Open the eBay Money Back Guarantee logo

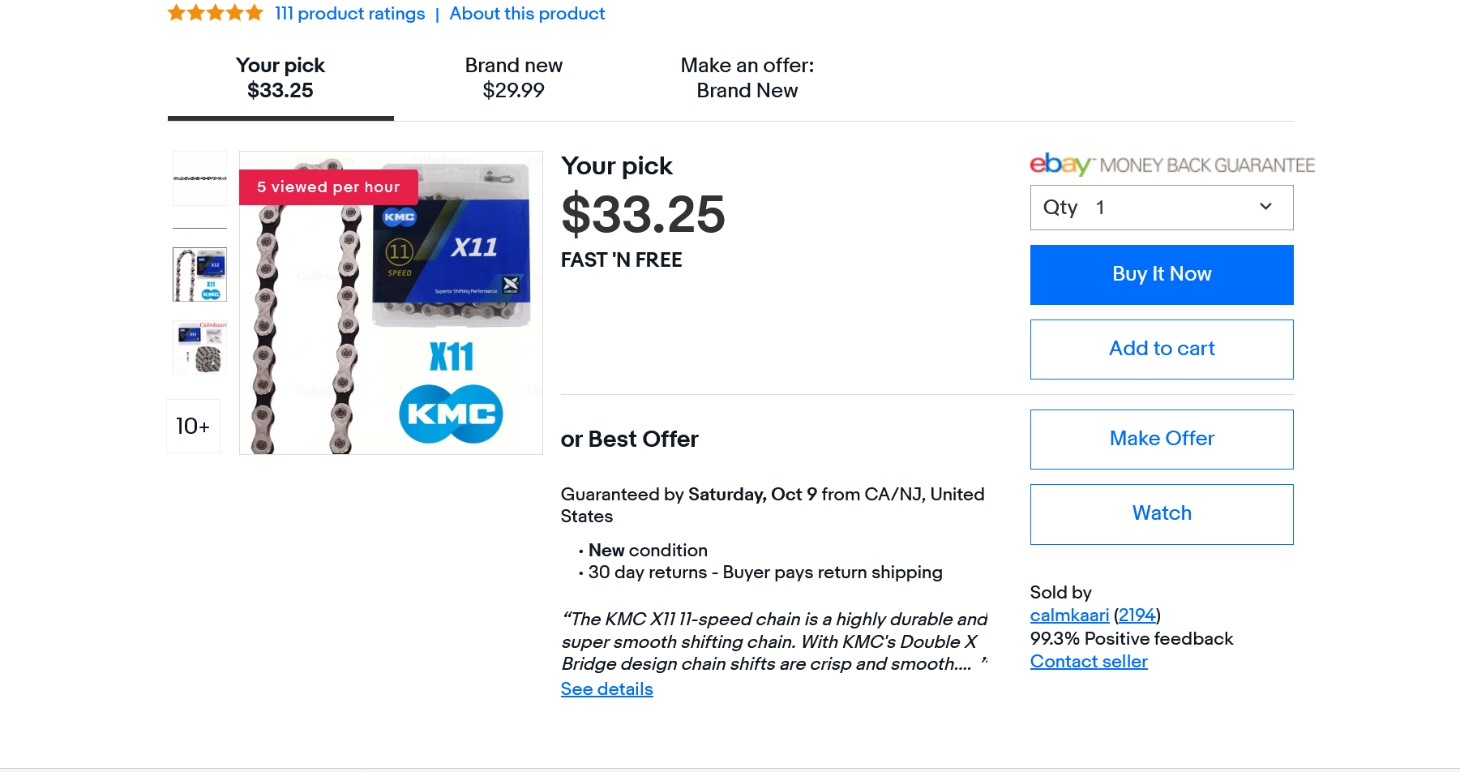click(x=1171, y=165)
